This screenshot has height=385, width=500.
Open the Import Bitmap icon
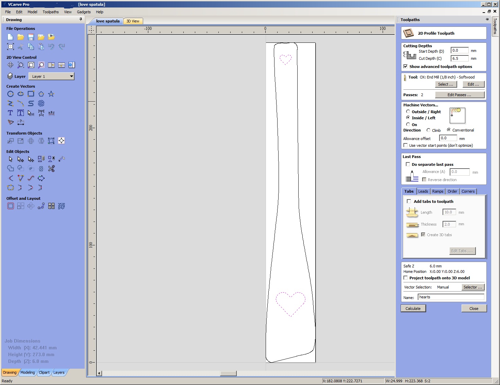coord(51,37)
